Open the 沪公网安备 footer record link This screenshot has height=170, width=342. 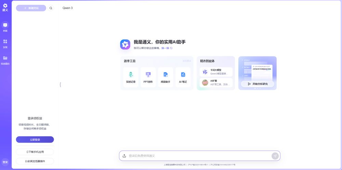pos(223,165)
